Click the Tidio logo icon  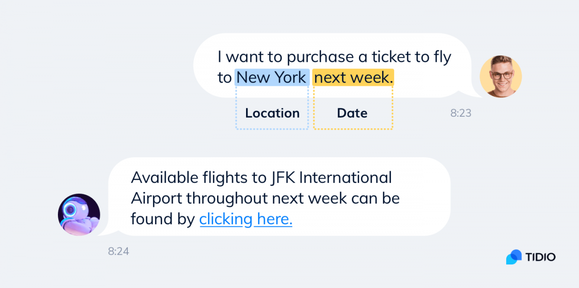tap(514, 257)
